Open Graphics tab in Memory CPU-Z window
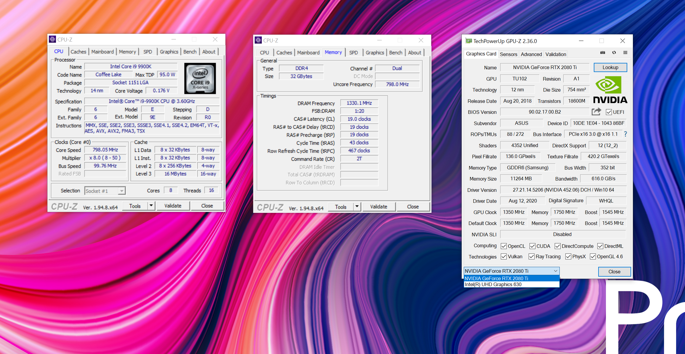Screen dimensions: 685x354 pos(375,52)
